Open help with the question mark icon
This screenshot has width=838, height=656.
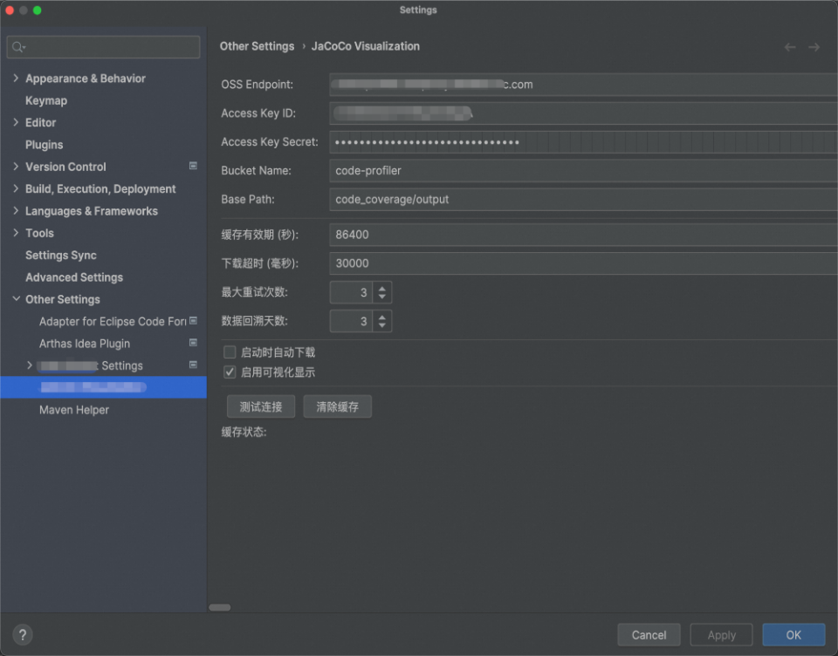[x=23, y=635]
